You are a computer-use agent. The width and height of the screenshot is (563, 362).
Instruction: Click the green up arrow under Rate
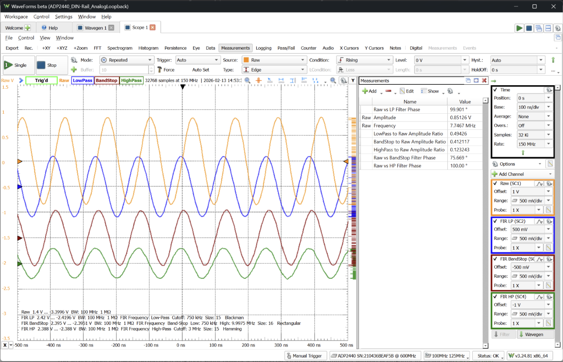coord(523,152)
